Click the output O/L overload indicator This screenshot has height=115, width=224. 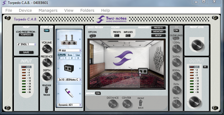[194, 67]
